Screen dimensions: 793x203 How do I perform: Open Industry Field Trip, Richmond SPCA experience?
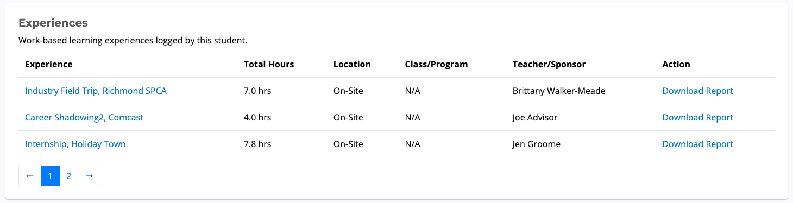(x=96, y=91)
